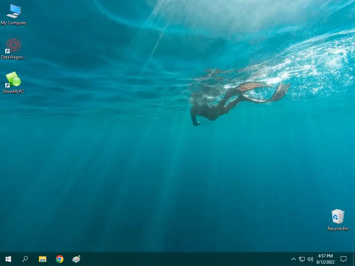Open the volume speaker tray icon
This screenshot has height=266, width=355.
(x=310, y=259)
